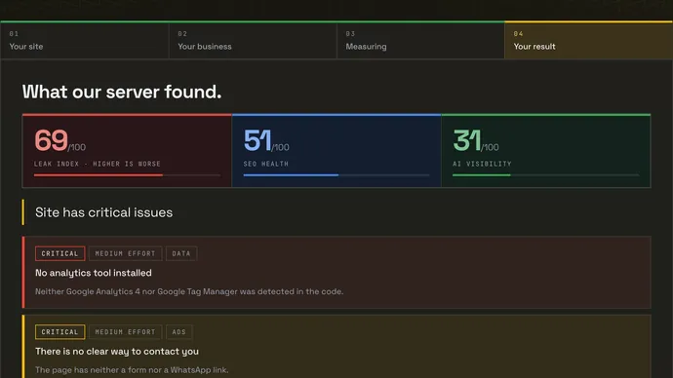Click the 'AI VISIBILITY' label
The height and width of the screenshot is (378, 673).
pos(482,164)
